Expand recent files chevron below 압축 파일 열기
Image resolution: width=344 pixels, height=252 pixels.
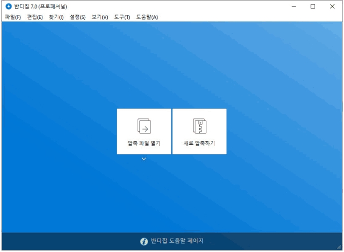[x=144, y=159]
